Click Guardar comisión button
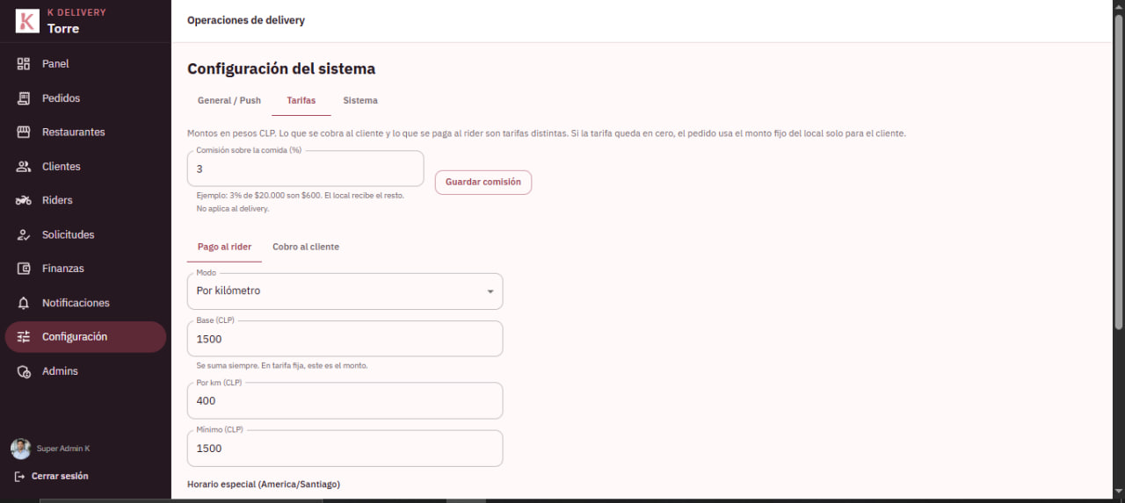This screenshot has height=503, width=1125. pos(483,183)
